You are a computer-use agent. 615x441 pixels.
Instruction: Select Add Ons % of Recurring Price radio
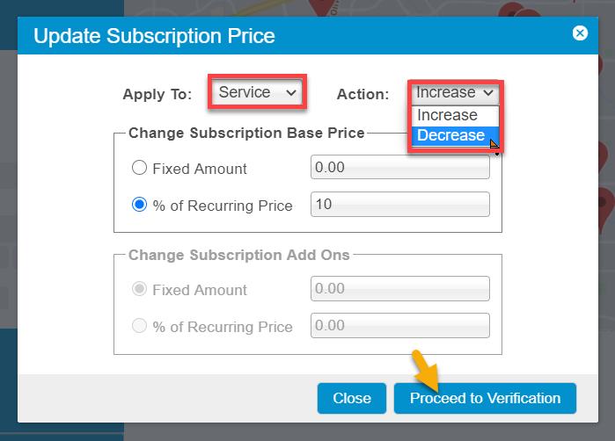(x=139, y=326)
